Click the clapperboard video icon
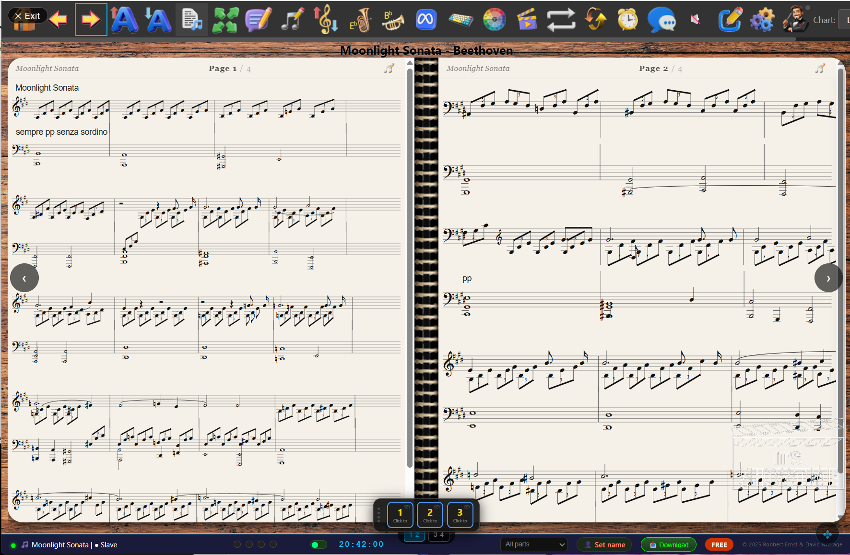850x555 pixels. tap(527, 20)
